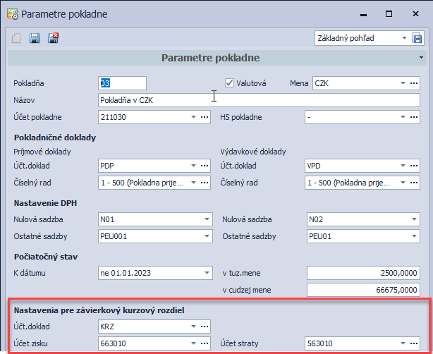The height and width of the screenshot is (354, 433).
Task: Expand the Základný pohľad view dropdown
Action: 404,38
